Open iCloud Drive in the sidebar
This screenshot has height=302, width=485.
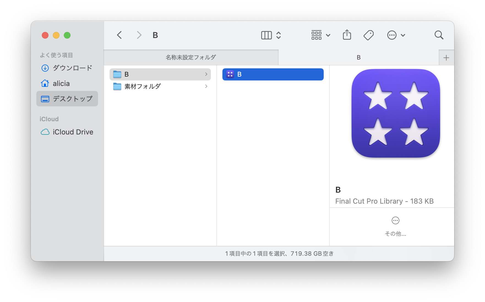click(x=67, y=132)
